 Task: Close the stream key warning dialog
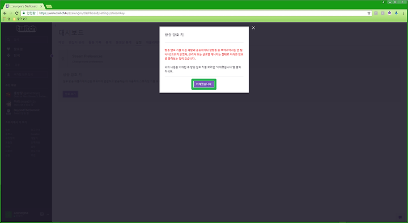(x=253, y=28)
